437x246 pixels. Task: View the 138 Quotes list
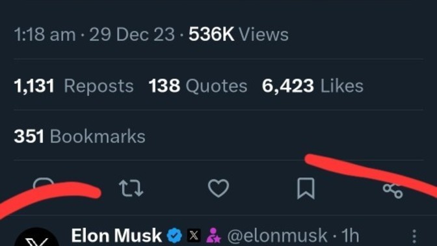[198, 86]
